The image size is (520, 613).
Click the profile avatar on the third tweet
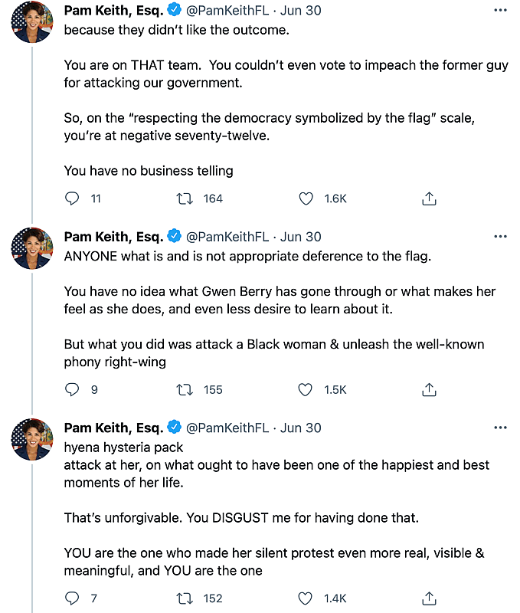[31, 440]
